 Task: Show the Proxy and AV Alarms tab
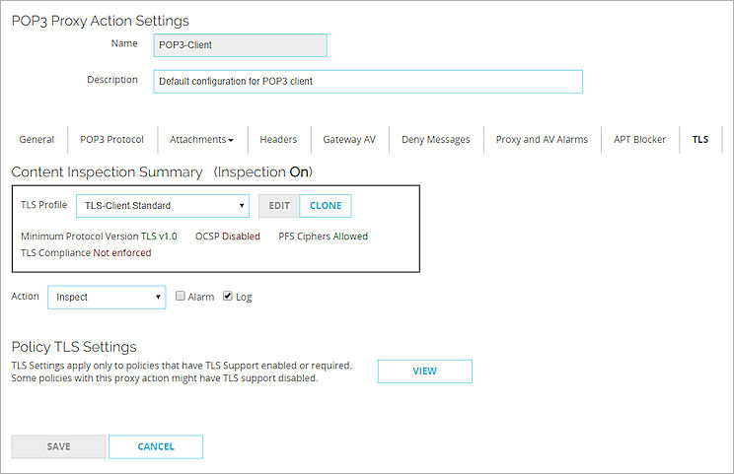542,140
